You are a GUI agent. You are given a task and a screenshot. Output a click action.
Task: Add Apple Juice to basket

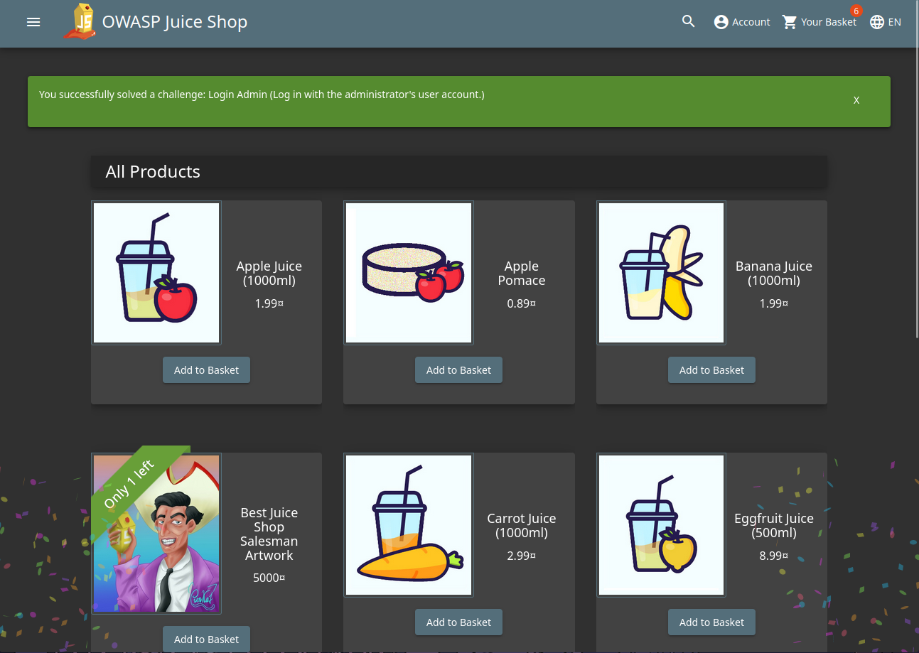[206, 370]
